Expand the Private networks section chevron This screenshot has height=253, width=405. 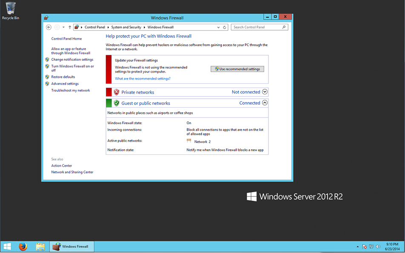click(265, 92)
